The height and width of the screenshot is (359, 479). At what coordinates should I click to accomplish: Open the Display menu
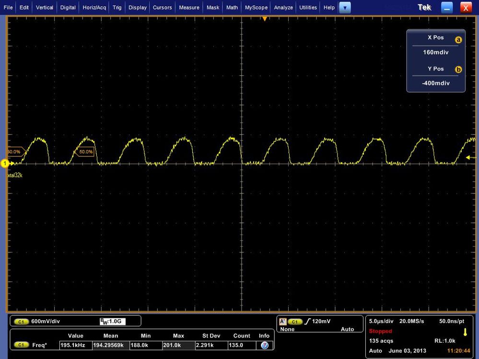coord(138,7)
